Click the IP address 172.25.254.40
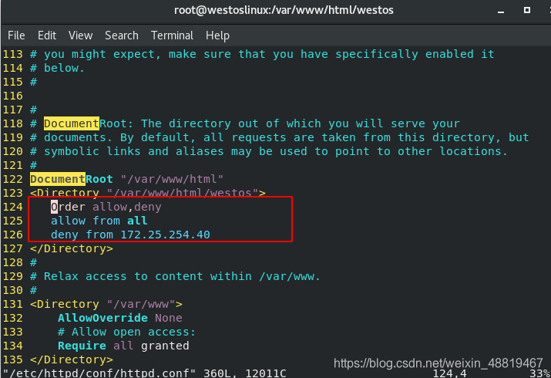 coord(165,235)
